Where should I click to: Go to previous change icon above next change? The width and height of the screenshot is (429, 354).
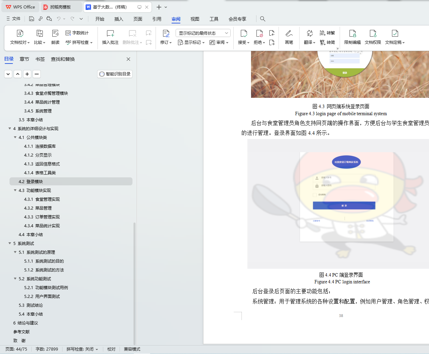pyautogui.click(x=272, y=33)
